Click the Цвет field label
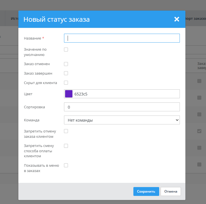The height and width of the screenshot is (204, 206). coord(28,94)
